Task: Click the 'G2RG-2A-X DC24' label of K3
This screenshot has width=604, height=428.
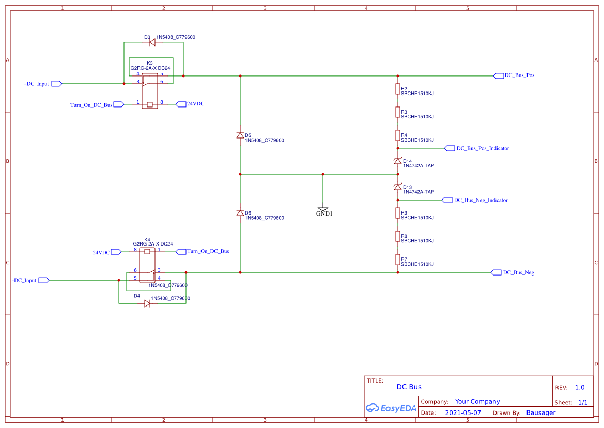Action: [x=150, y=68]
